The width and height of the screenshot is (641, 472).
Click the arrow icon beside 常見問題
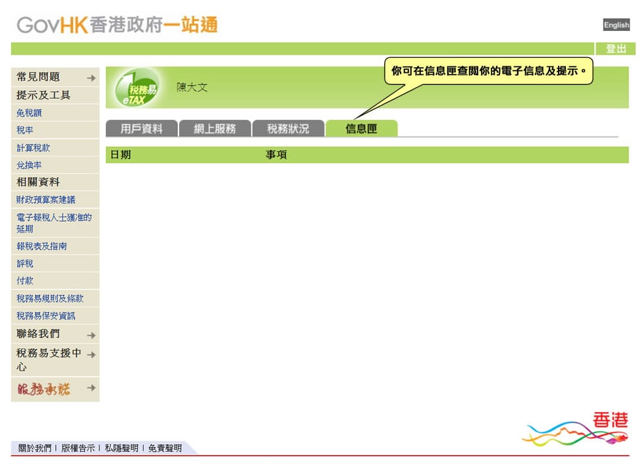(x=91, y=78)
